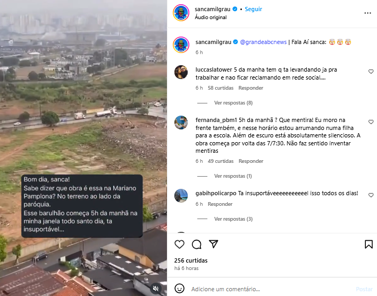Expand Ver respostas (3)
This screenshot has height=296, width=377.
pyautogui.click(x=233, y=219)
